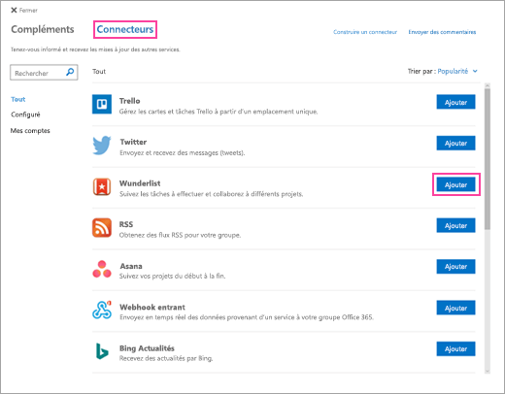Click the Webhook 'Envoyez en temps réel' description
505x394 pixels.
click(247, 317)
